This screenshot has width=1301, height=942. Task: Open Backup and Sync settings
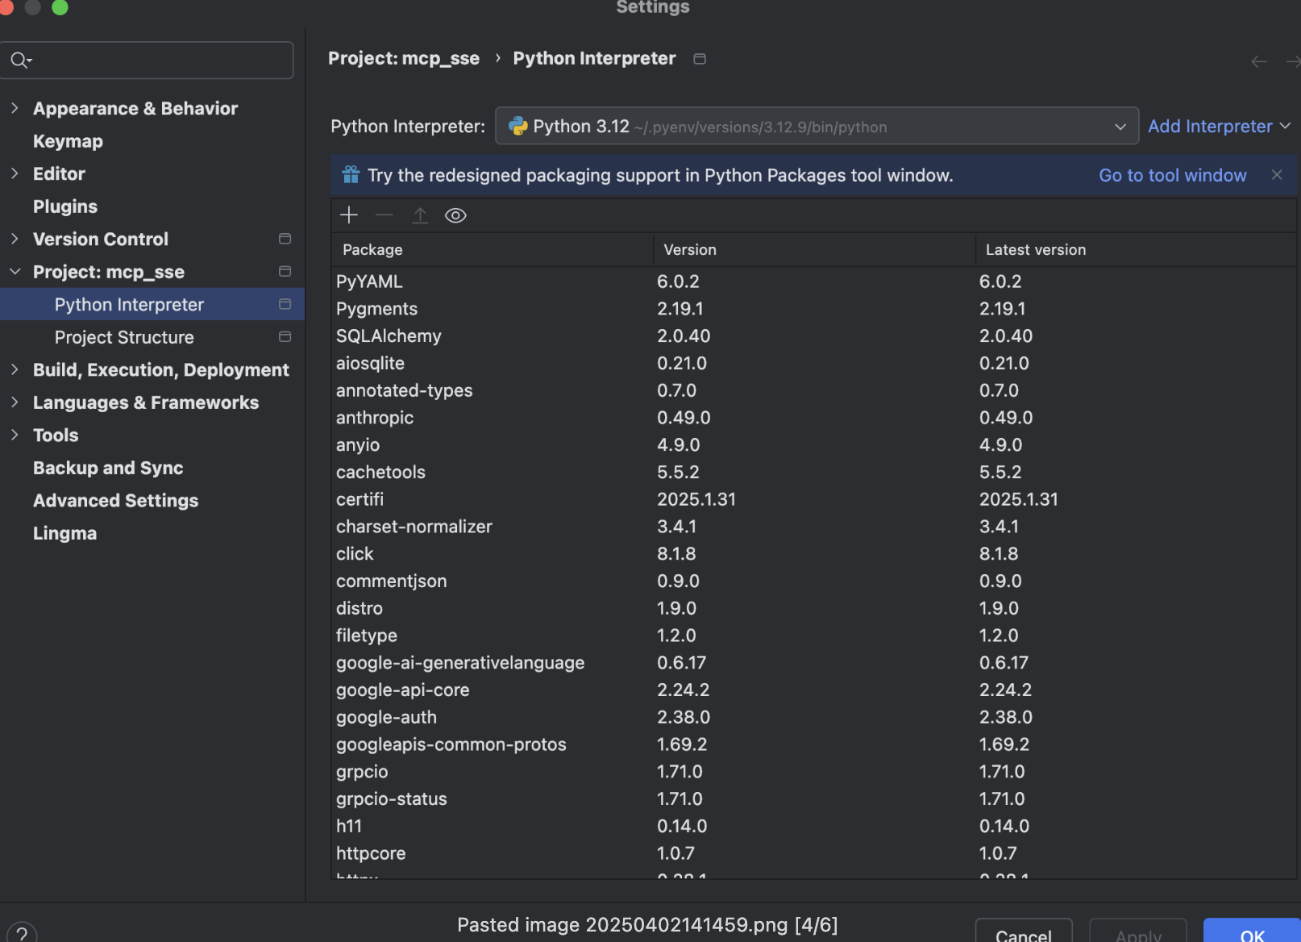point(108,468)
